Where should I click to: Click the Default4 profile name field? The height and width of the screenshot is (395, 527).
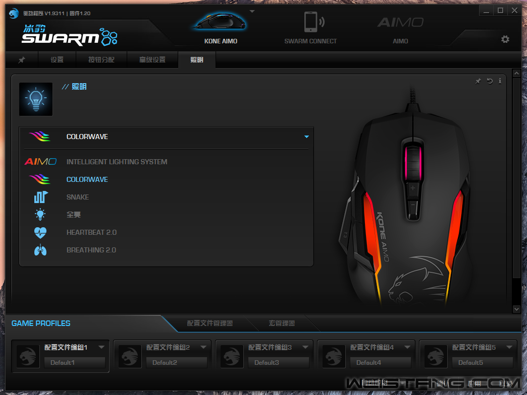(x=381, y=362)
